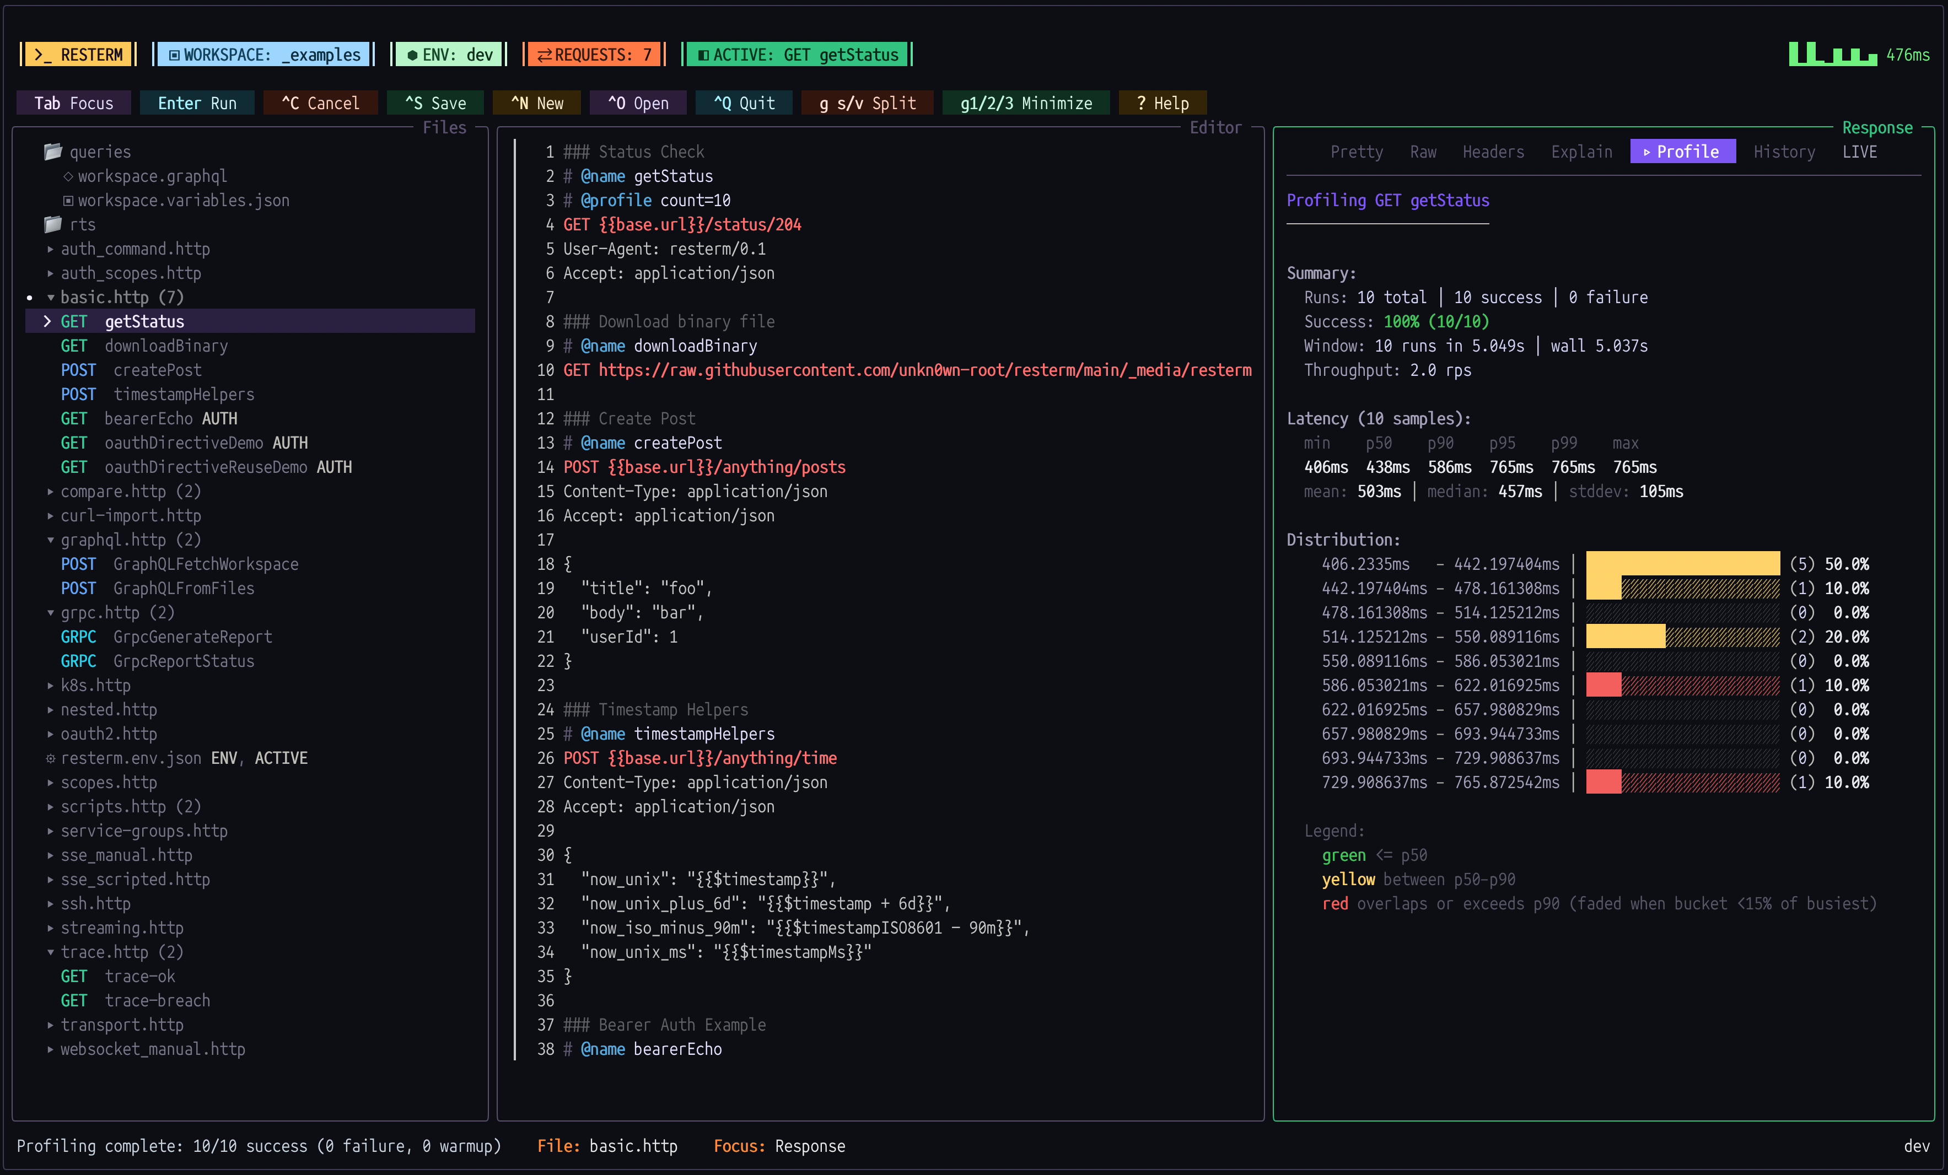Select the GET trace-breach request
The width and height of the screenshot is (1948, 1175).
click(x=135, y=1000)
